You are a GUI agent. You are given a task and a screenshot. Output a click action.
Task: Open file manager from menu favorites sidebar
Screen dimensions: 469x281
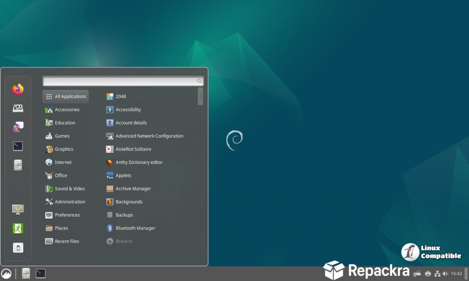pos(18,165)
